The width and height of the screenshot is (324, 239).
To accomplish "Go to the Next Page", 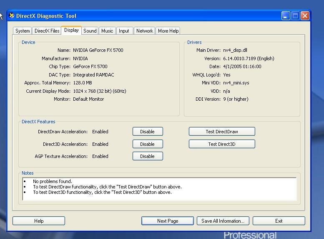I will coord(168,221).
